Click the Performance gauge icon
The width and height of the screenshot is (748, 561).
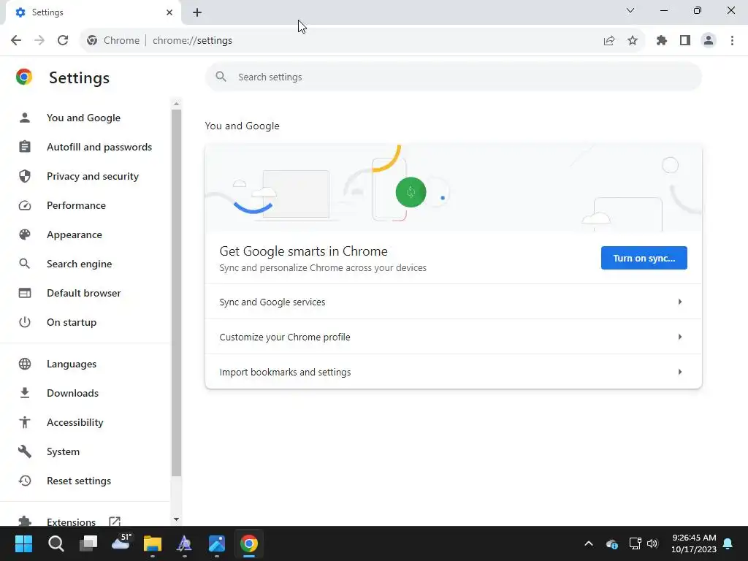coord(25,205)
